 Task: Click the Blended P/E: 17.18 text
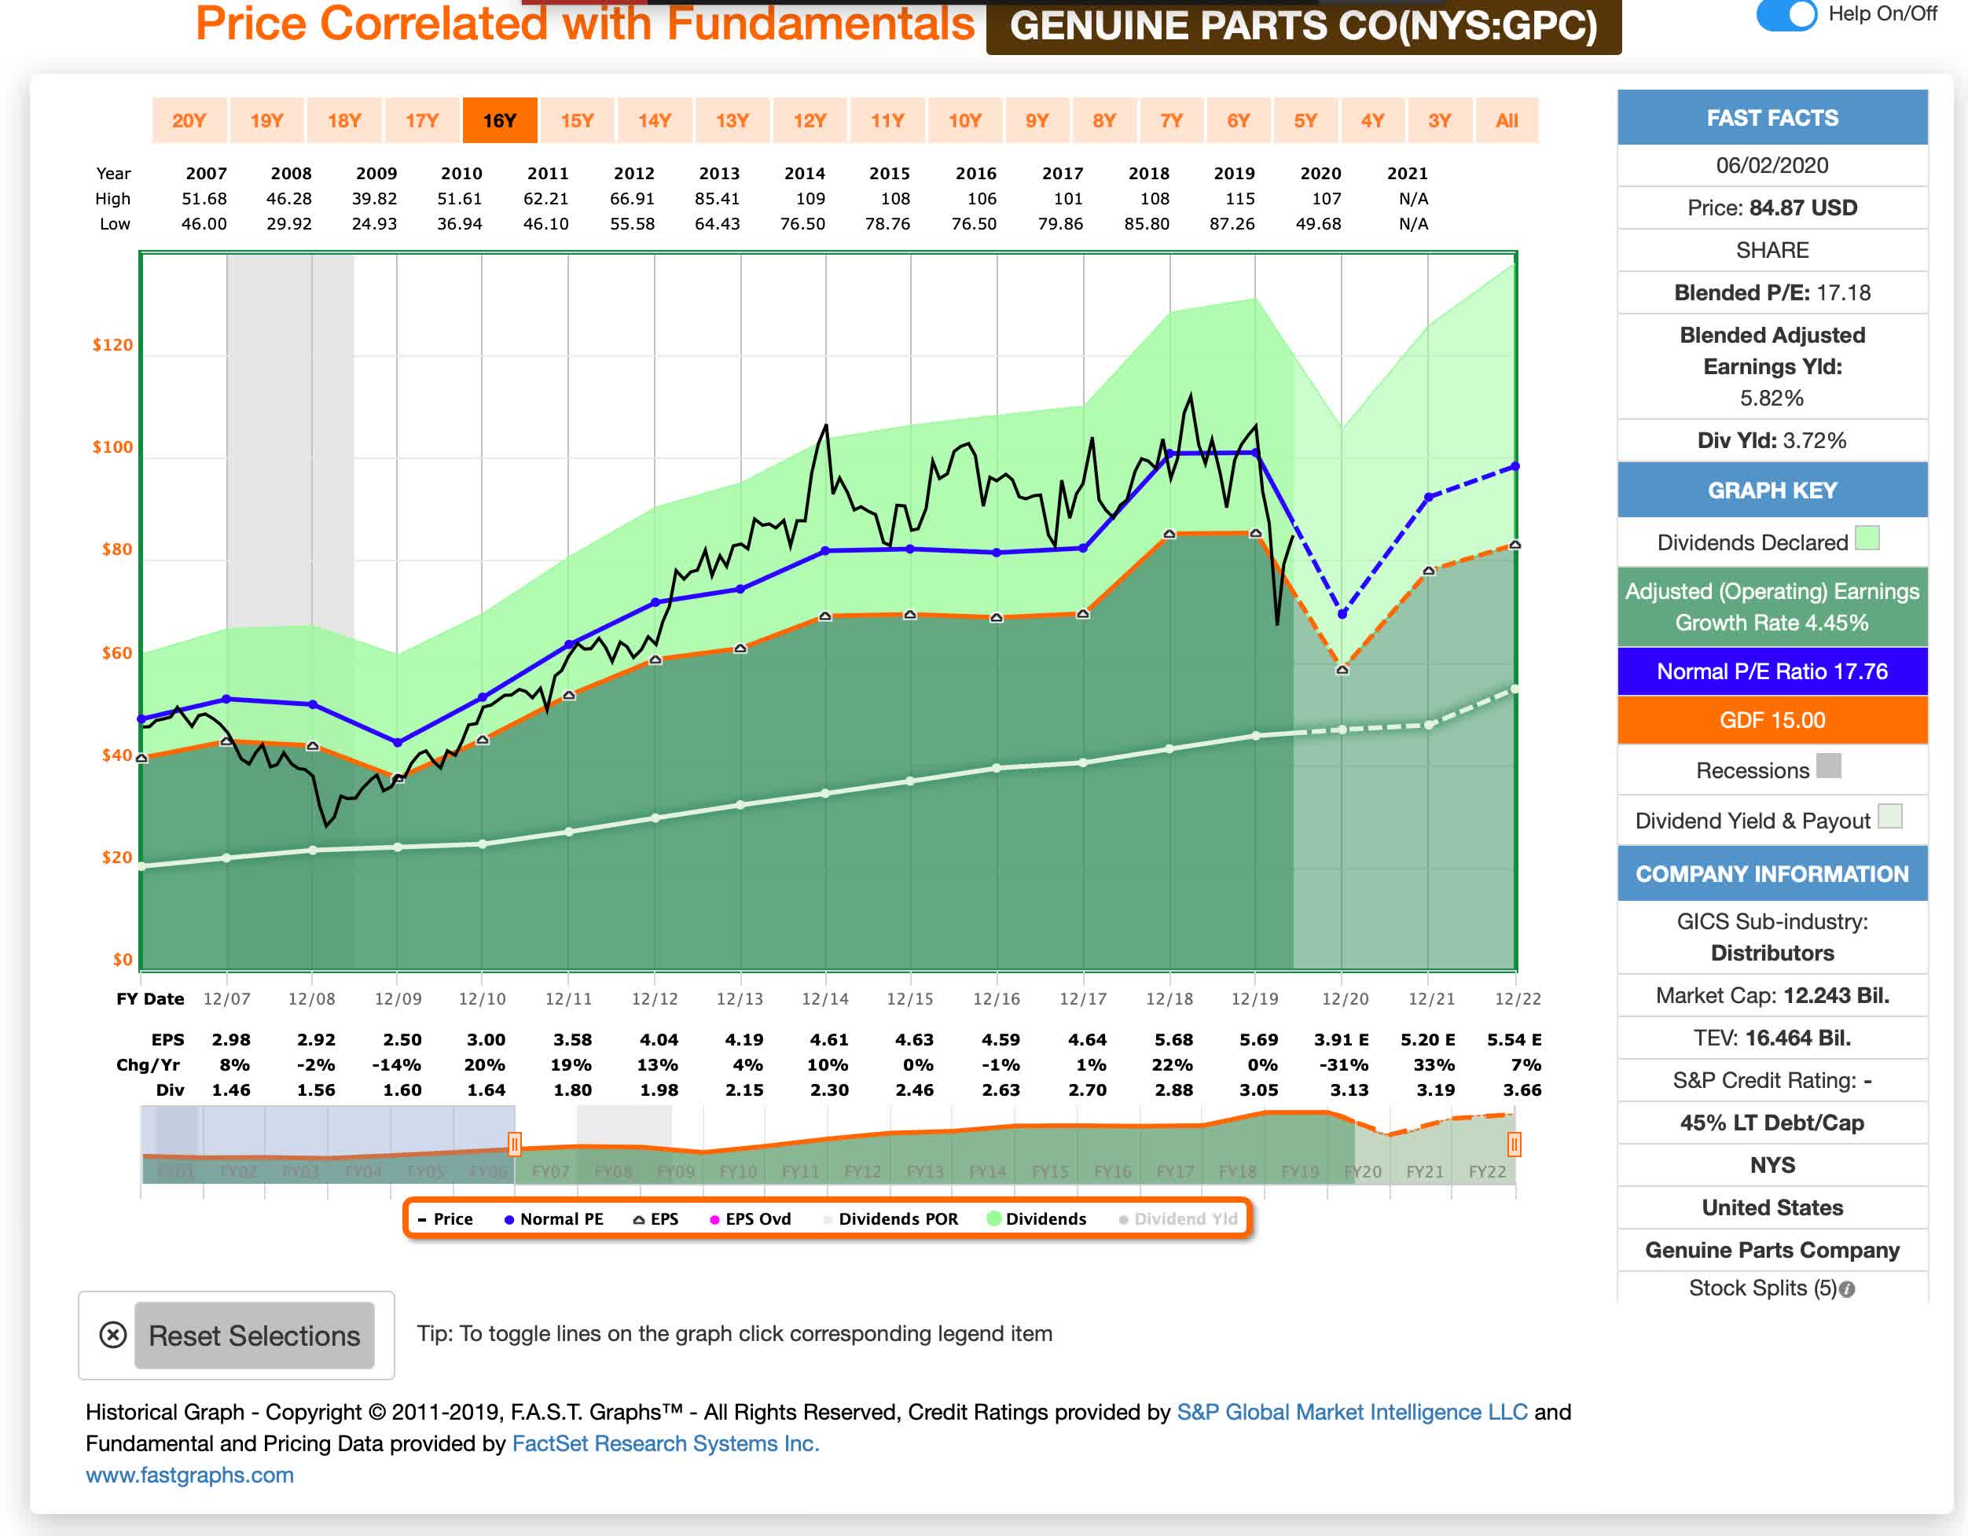click(1772, 293)
